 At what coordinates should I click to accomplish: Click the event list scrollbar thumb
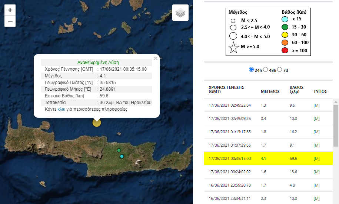(336, 126)
